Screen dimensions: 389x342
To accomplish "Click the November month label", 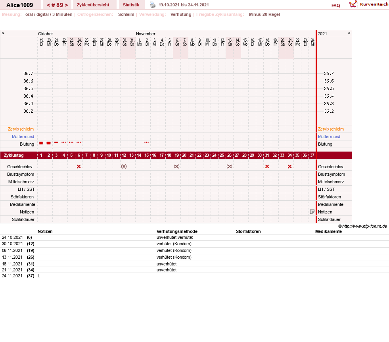I will coord(146,34).
